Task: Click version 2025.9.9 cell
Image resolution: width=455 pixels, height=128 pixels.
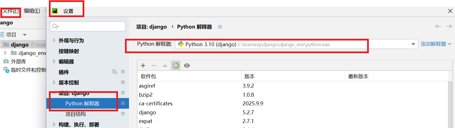Action: click(x=253, y=103)
